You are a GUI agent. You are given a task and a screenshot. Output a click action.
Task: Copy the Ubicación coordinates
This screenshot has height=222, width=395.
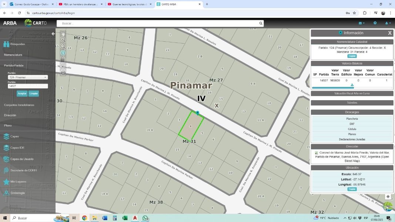tap(352, 189)
